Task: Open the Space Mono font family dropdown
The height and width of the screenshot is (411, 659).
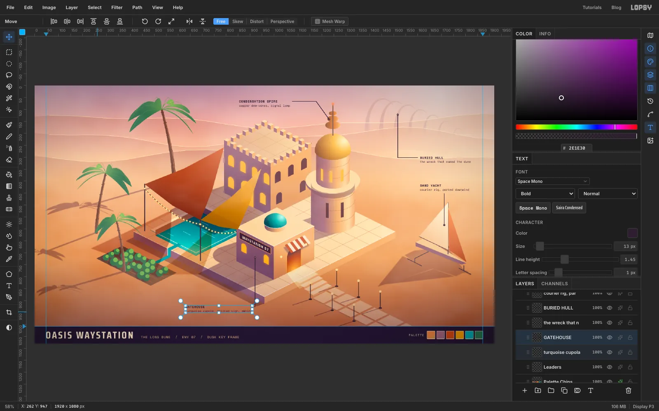Action: 552,181
